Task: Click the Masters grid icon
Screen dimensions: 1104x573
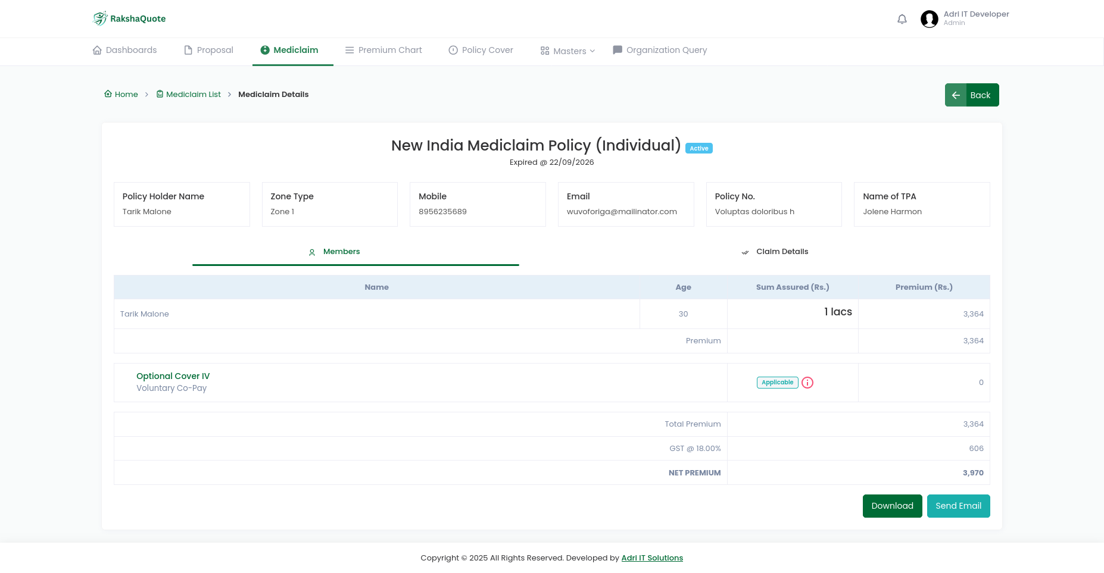Action: coord(545,51)
